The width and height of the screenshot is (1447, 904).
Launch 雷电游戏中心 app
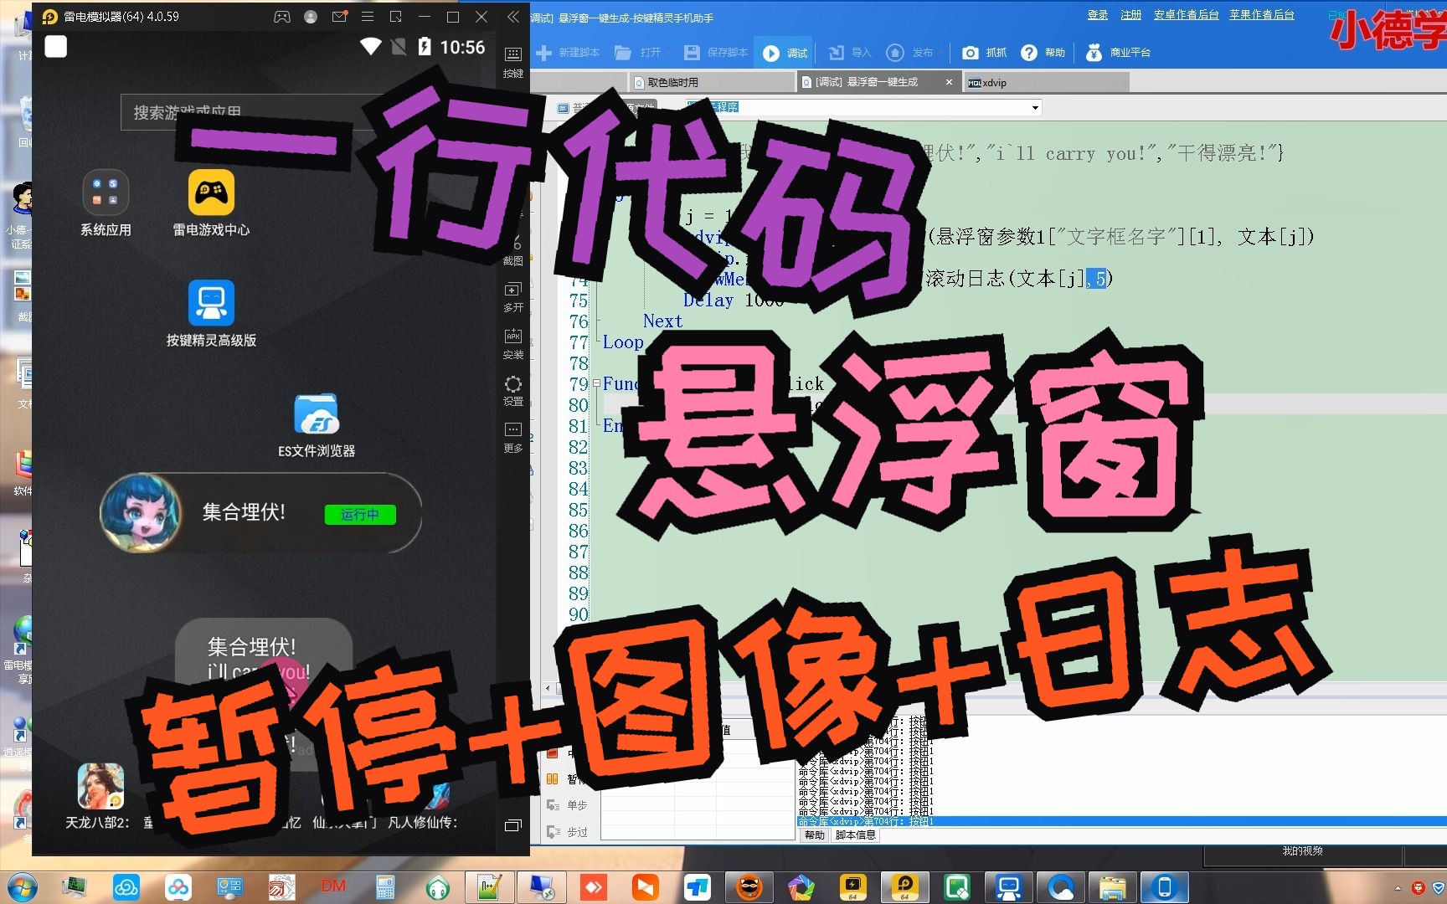pos(211,203)
